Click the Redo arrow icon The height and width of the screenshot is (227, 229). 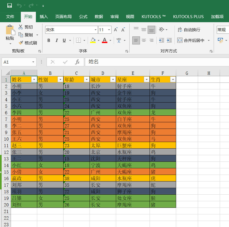click(31, 5)
